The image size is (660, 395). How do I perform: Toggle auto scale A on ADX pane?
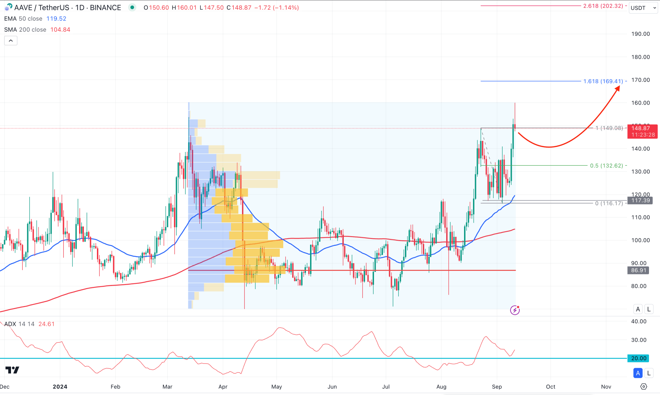pyautogui.click(x=638, y=373)
